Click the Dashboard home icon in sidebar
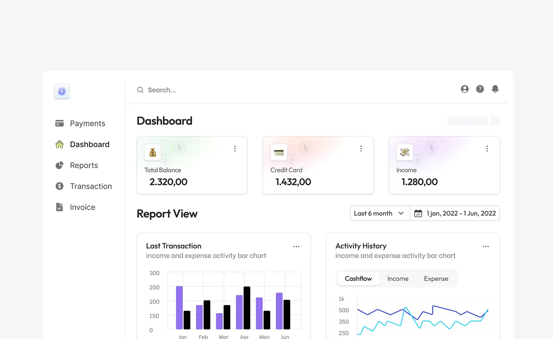 59,144
